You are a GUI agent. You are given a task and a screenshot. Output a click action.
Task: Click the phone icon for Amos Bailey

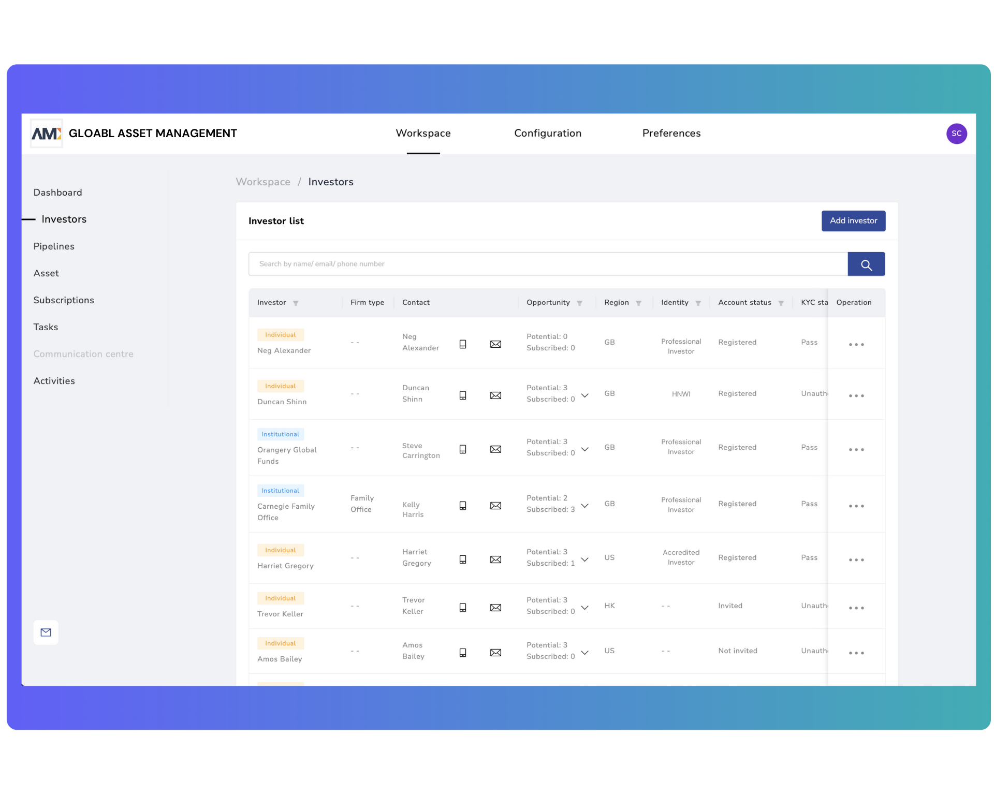[x=463, y=653]
